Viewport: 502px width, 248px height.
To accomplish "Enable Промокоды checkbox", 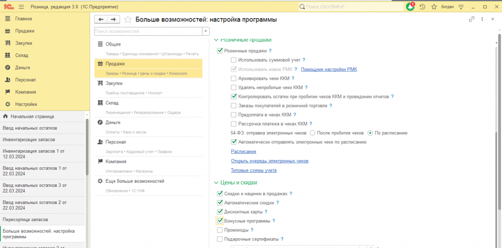I will tap(220, 230).
